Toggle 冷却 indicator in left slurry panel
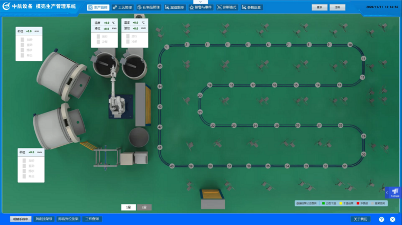402x225 pixels. click(x=98, y=42)
